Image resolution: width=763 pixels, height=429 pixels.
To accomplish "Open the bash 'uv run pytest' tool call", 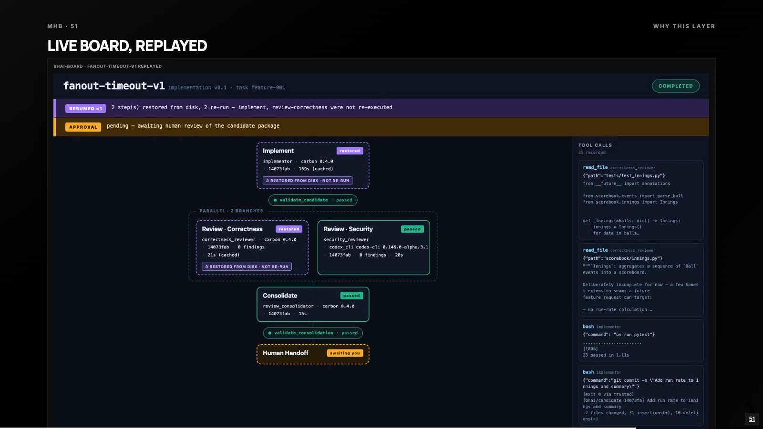I will coord(640,341).
